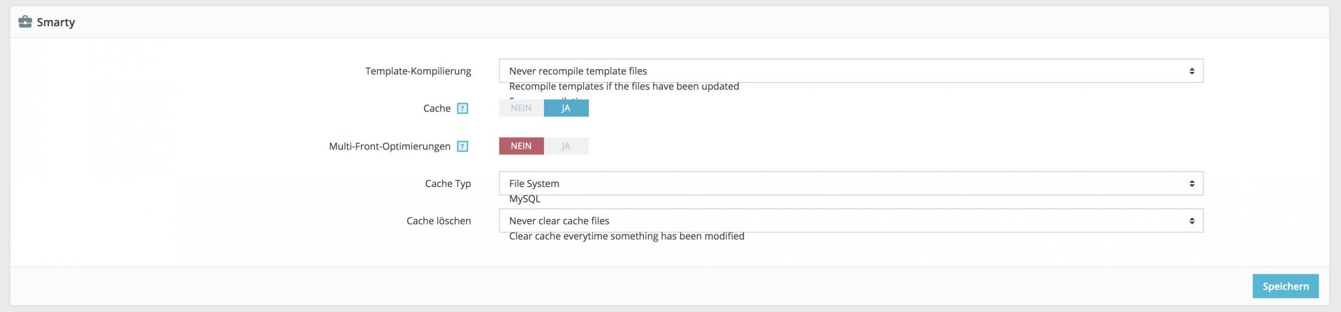Click the Speichern button
The image size is (1341, 312).
pos(1285,286)
